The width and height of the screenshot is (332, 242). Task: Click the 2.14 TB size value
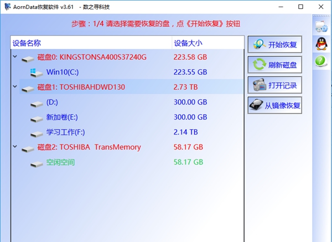(x=185, y=132)
